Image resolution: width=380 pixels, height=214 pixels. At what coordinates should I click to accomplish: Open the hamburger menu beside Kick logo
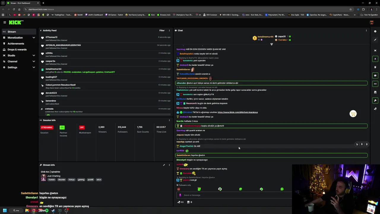click(x=4, y=22)
